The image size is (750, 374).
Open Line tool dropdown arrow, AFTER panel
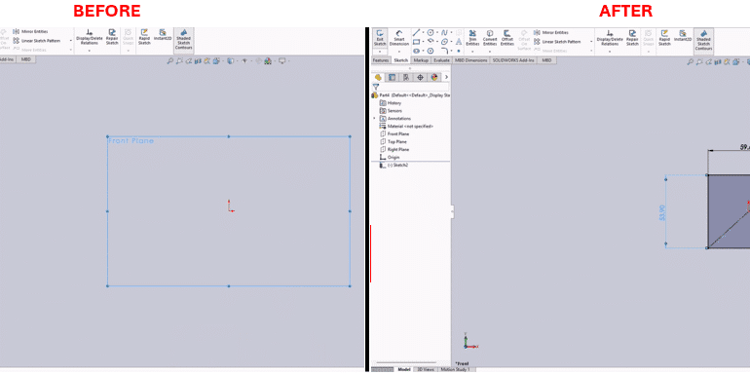[424, 32]
